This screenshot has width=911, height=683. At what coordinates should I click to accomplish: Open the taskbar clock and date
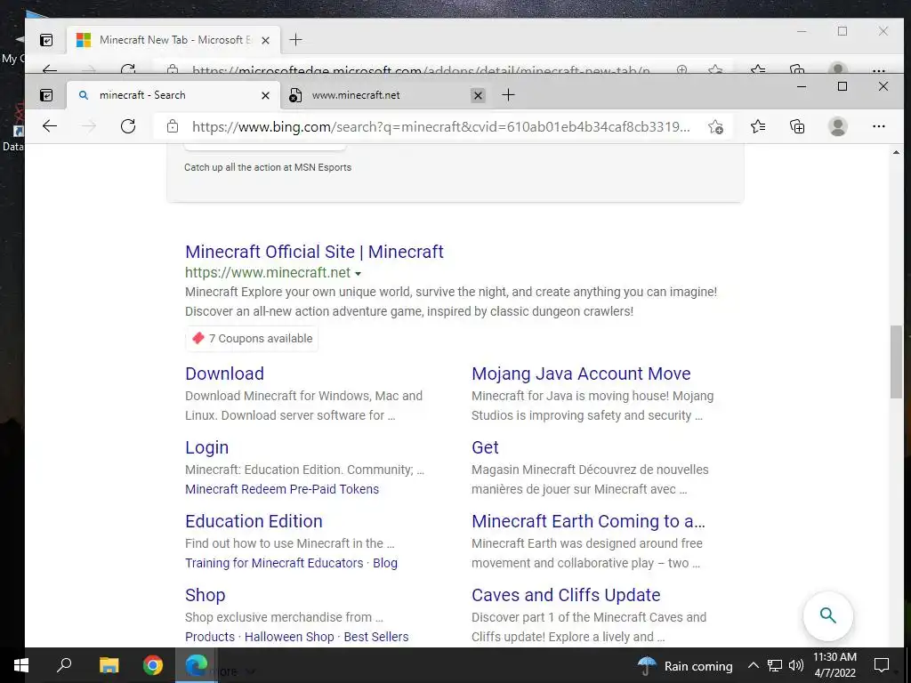(x=834, y=665)
